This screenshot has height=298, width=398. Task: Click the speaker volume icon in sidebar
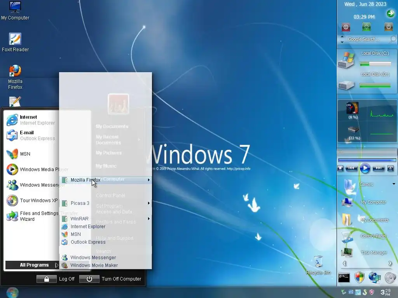(390, 278)
